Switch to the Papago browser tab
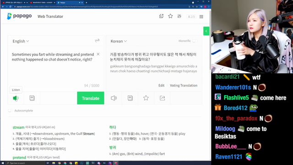 point(70,3)
